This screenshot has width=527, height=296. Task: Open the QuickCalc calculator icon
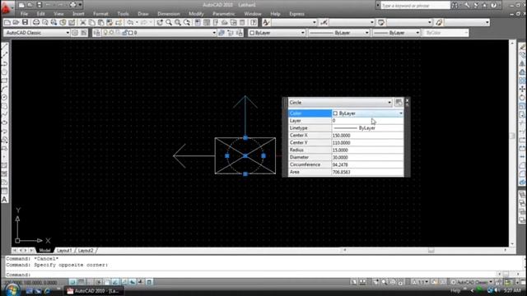coord(242,22)
